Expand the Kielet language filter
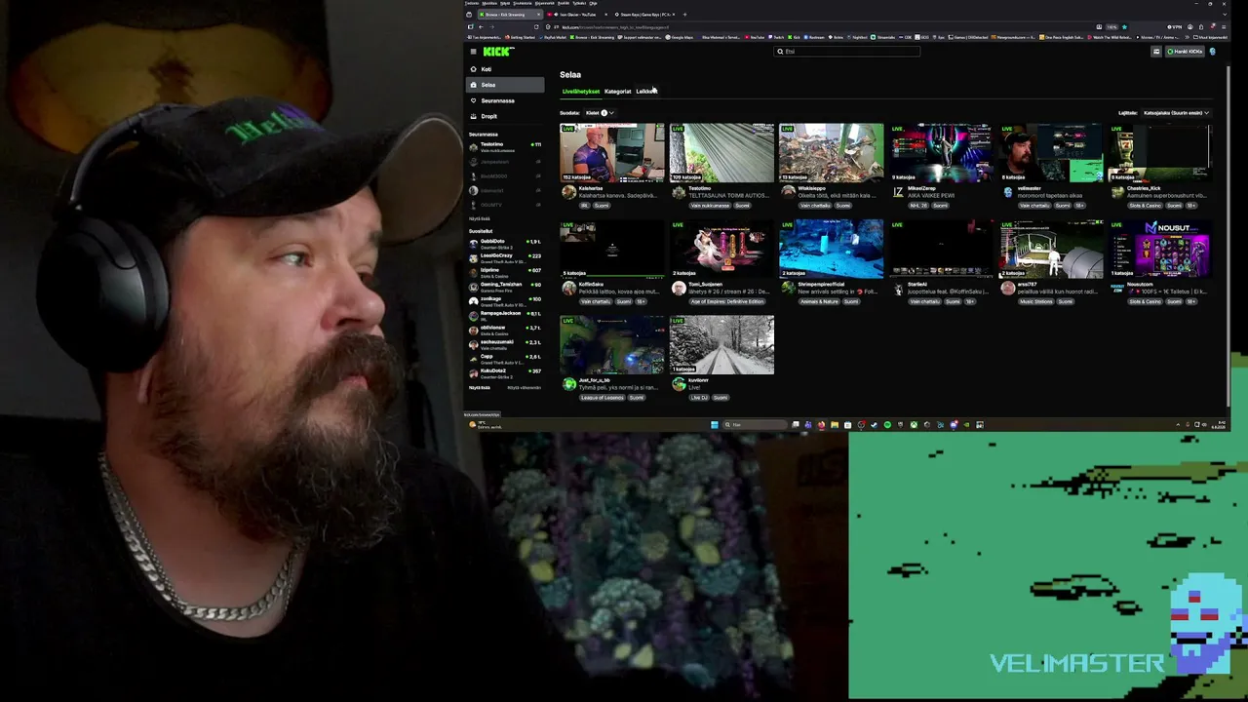This screenshot has height=702, width=1248. coord(599,113)
